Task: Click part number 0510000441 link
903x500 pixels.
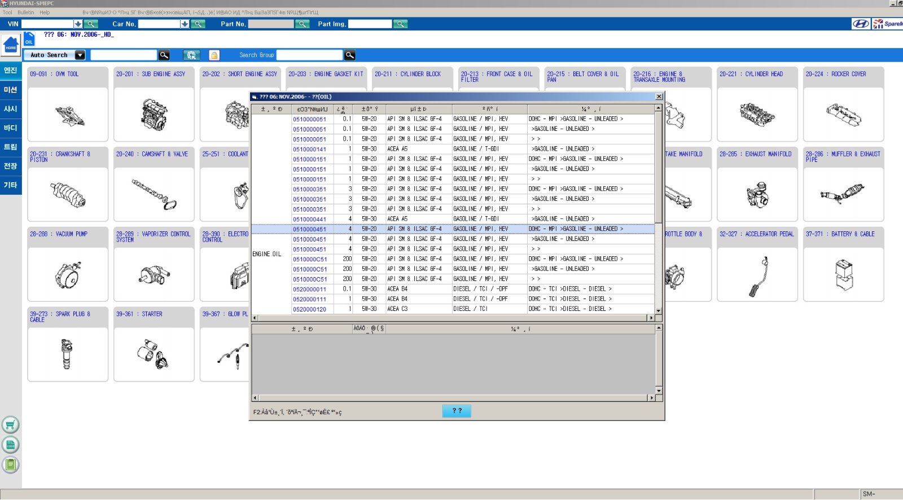Action: [x=309, y=219]
